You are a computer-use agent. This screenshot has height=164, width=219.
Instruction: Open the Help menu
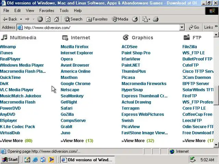coord(78,11)
